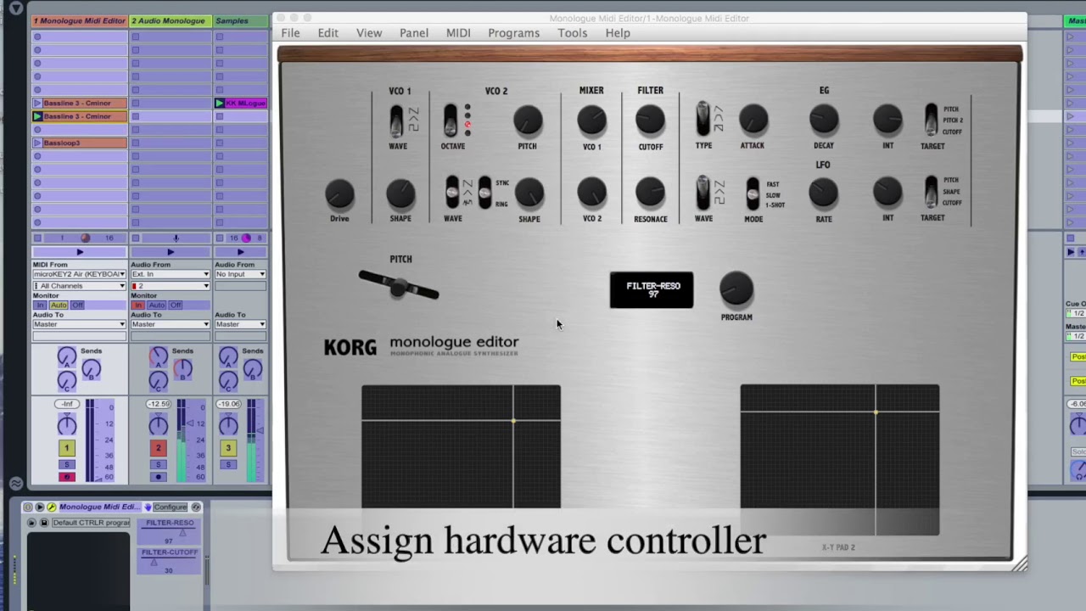Set track 1 Monitor to In
The width and height of the screenshot is (1086, 611).
pos(40,305)
